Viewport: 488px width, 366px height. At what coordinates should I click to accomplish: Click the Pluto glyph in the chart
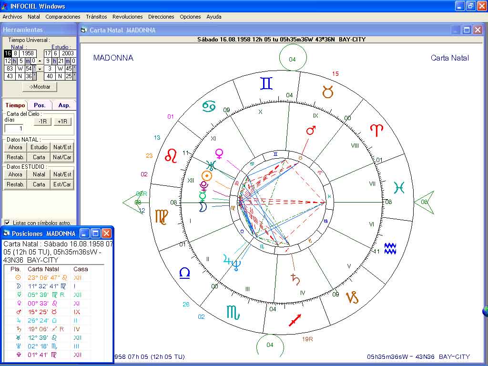[x=204, y=186]
